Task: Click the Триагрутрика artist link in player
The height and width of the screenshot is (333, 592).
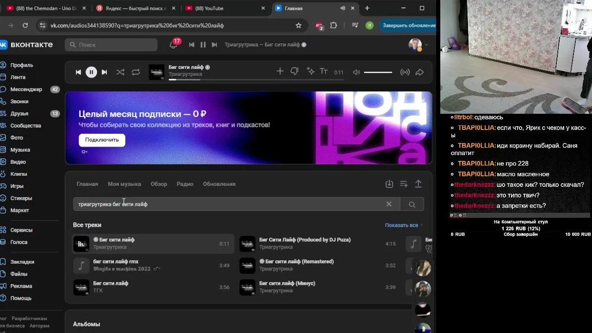Action: [x=185, y=74]
